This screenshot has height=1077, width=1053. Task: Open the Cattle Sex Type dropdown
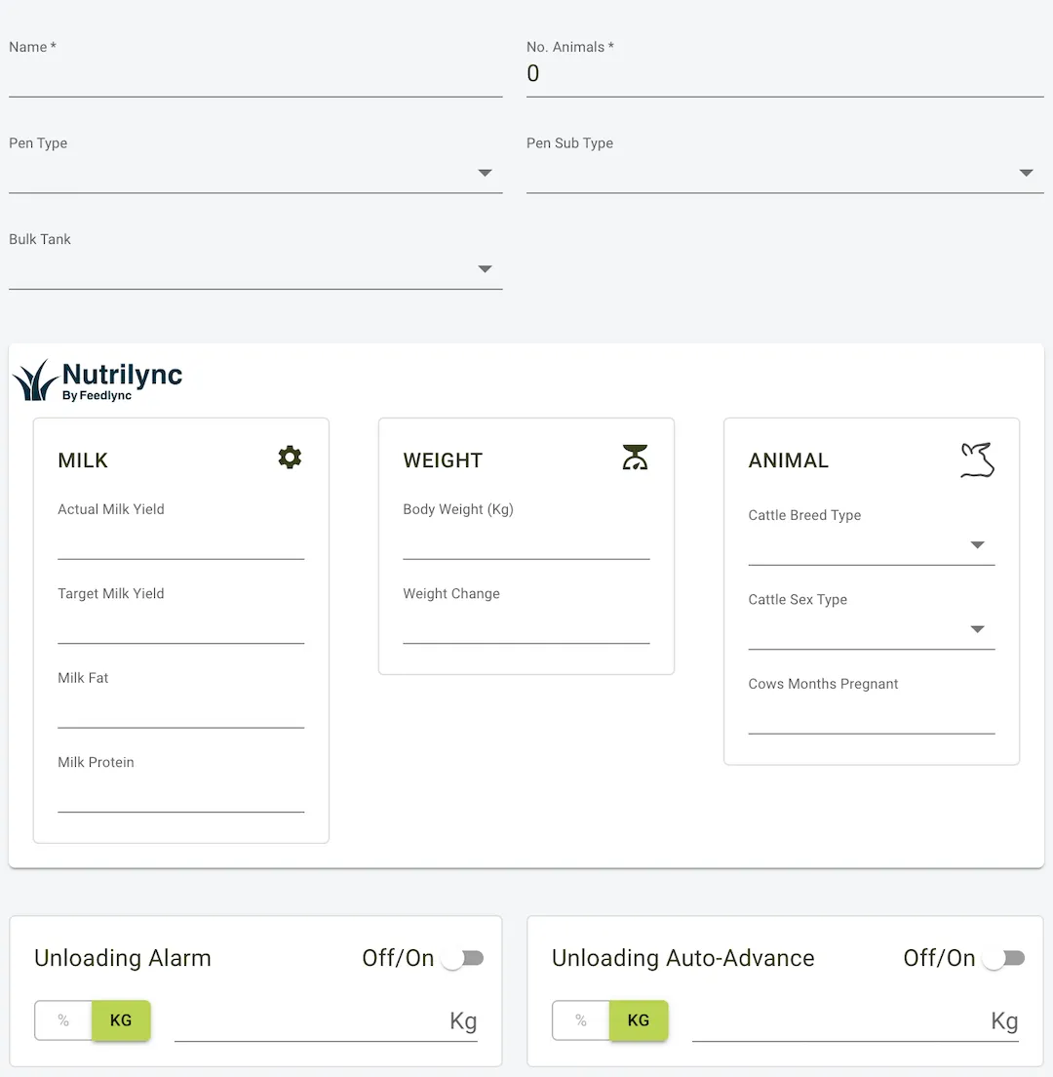pos(871,630)
